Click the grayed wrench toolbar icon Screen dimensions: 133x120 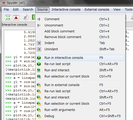click(x=26, y=17)
